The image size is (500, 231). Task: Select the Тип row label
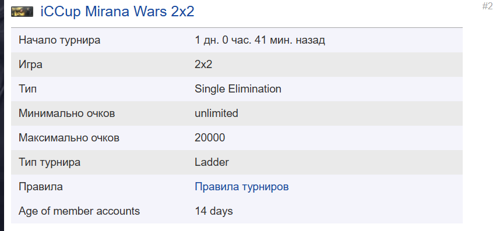coord(28,89)
